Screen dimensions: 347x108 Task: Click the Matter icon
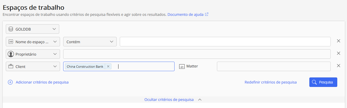coord(182,66)
